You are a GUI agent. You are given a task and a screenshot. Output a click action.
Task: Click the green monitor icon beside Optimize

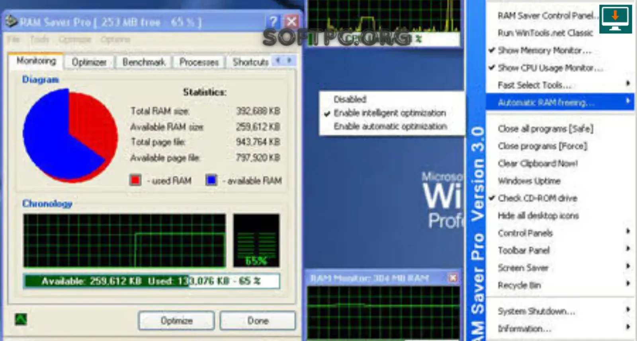[21, 319]
